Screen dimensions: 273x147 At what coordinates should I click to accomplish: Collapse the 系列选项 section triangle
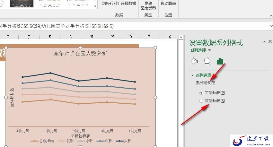(192, 75)
